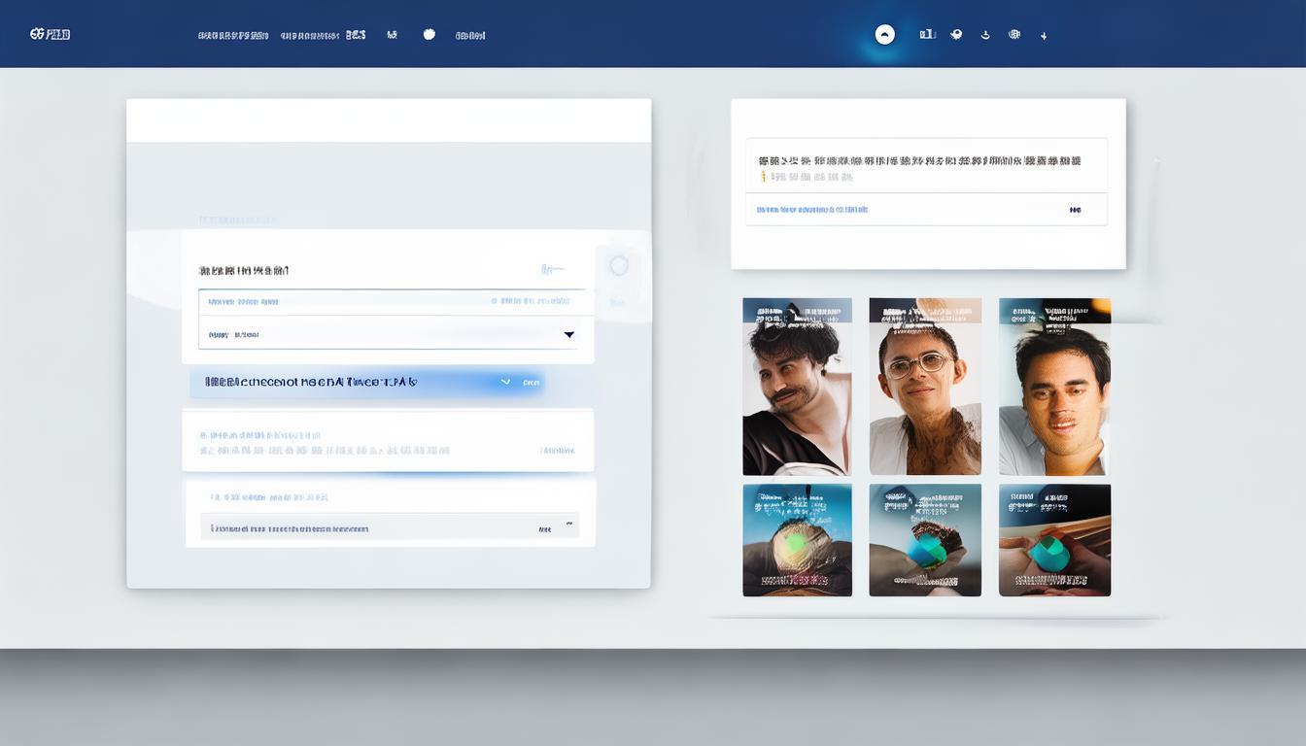Screen dimensions: 1306x746
Task: Click the glowing white circular icon in header
Action: 884,35
